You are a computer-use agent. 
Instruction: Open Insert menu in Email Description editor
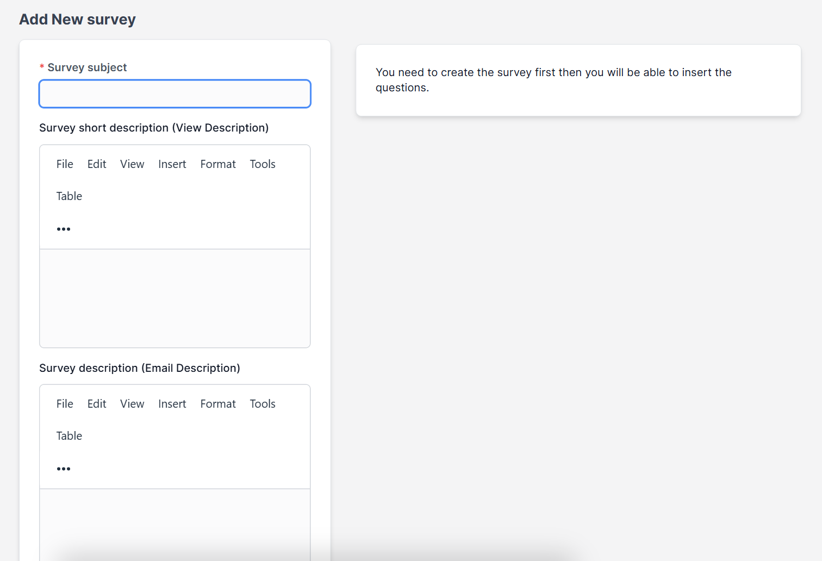(x=172, y=404)
